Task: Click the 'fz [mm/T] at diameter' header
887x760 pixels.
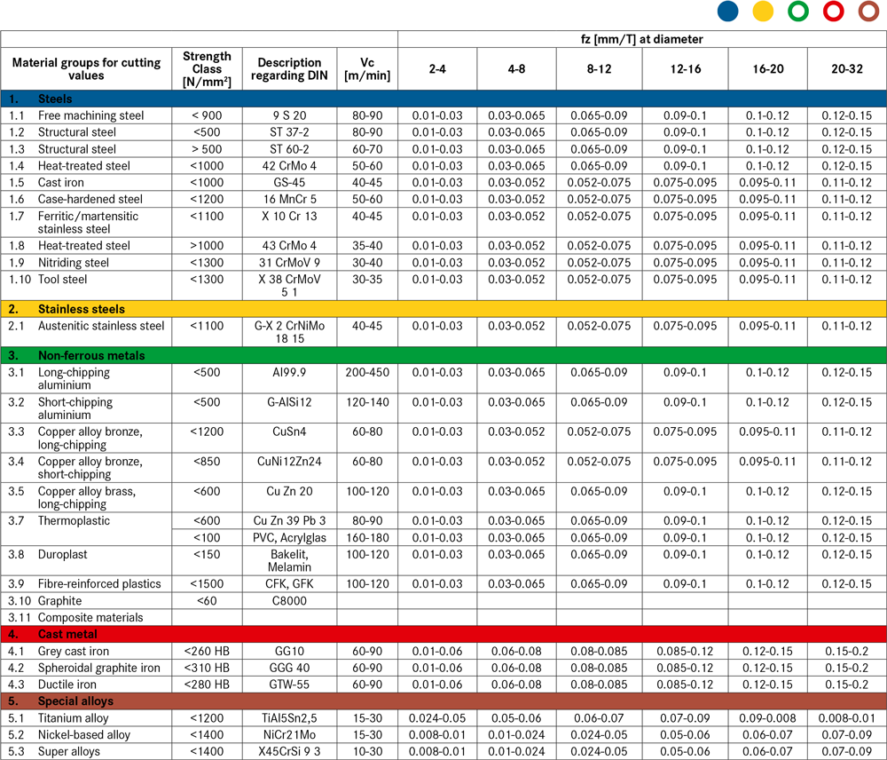Action: pyautogui.click(x=642, y=39)
